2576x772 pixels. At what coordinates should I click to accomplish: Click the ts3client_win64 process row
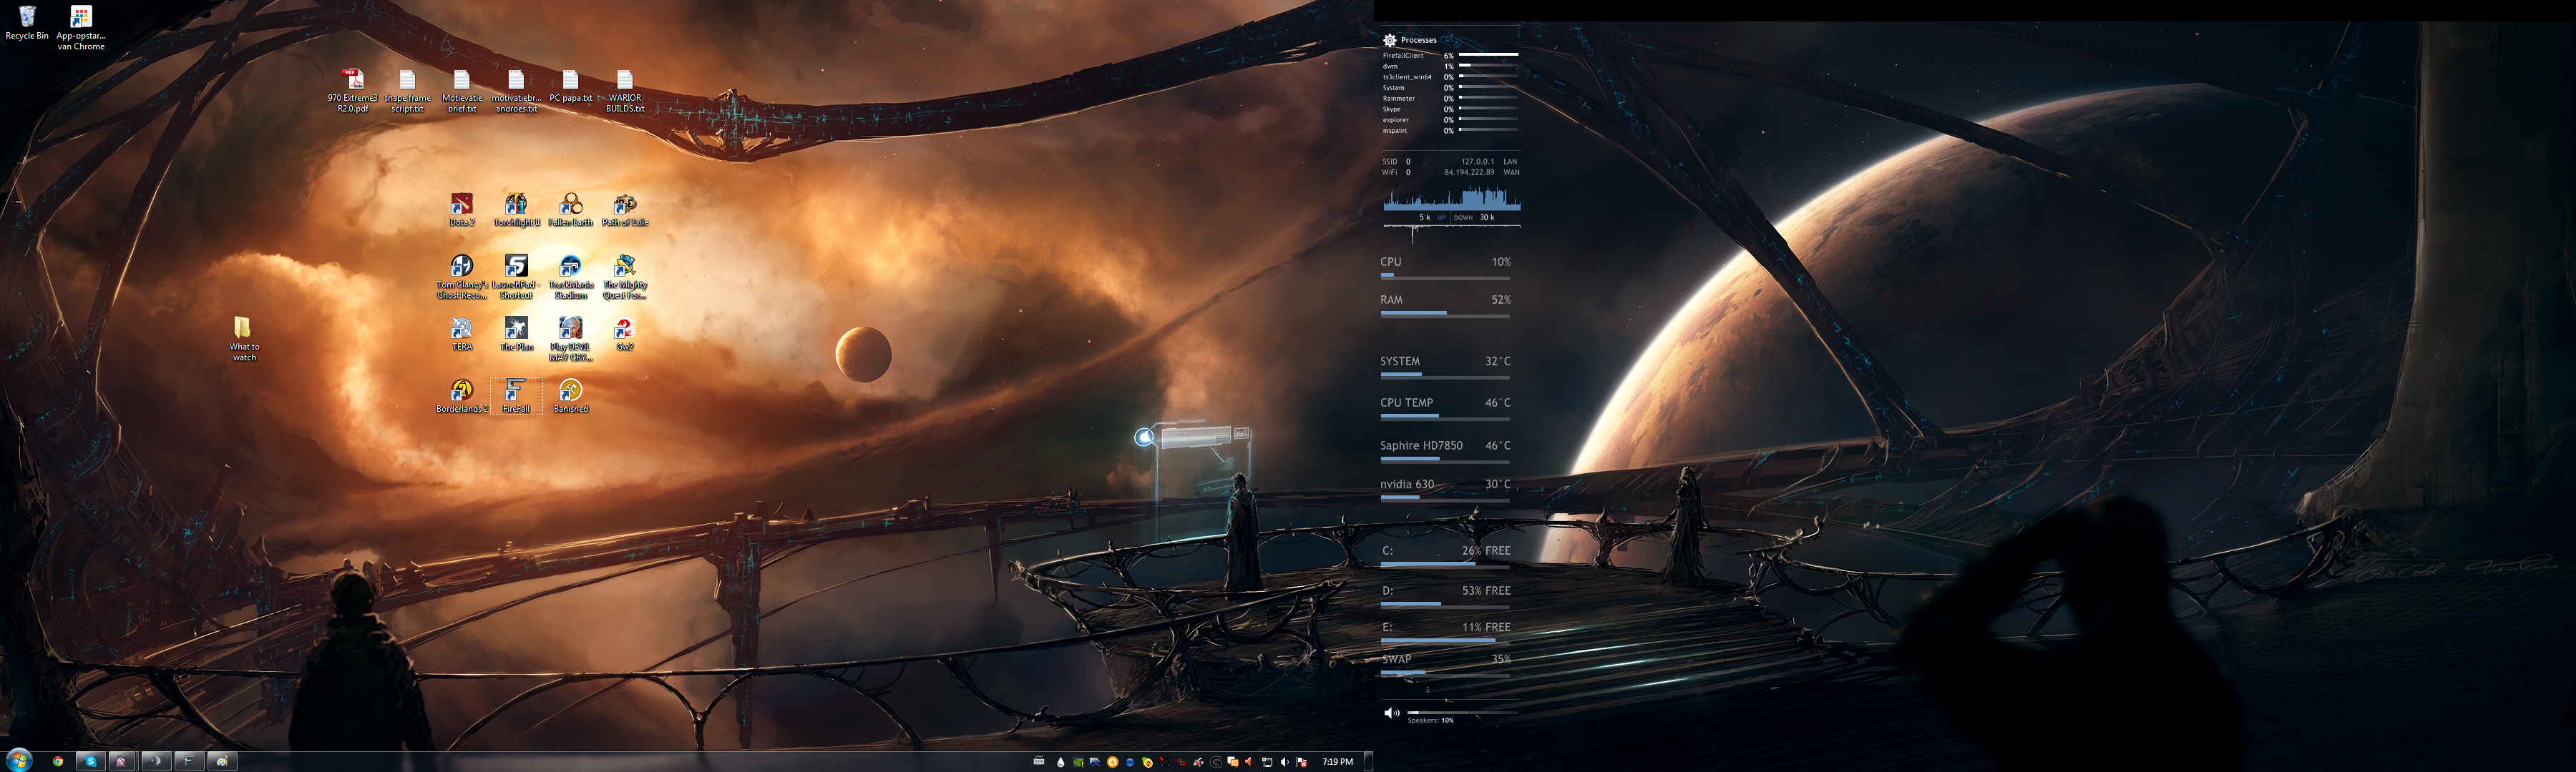(1450, 77)
